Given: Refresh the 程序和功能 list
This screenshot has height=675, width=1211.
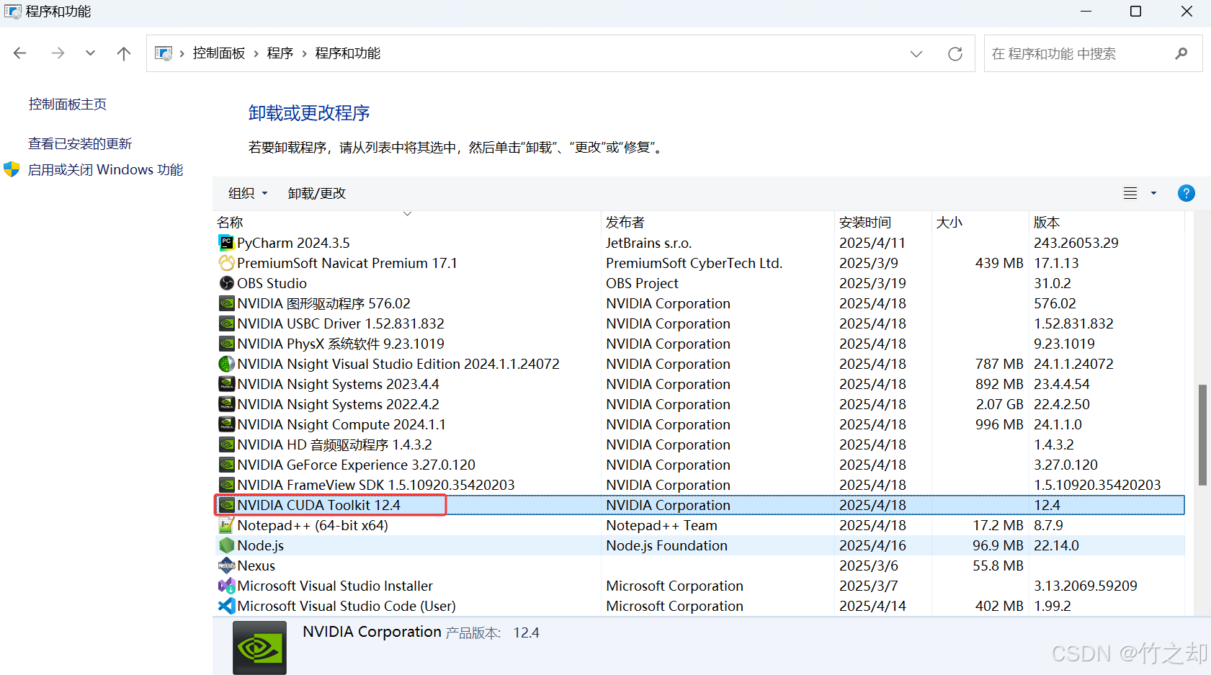Looking at the screenshot, I should click(x=955, y=53).
